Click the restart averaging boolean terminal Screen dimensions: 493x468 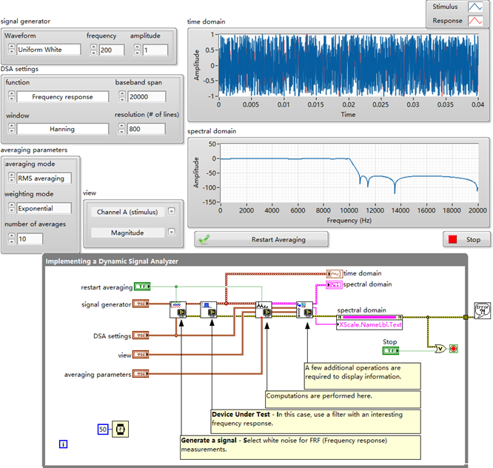click(x=143, y=287)
